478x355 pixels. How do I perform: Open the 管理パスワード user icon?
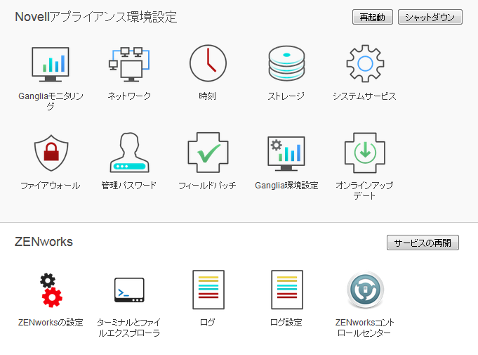(x=130, y=153)
